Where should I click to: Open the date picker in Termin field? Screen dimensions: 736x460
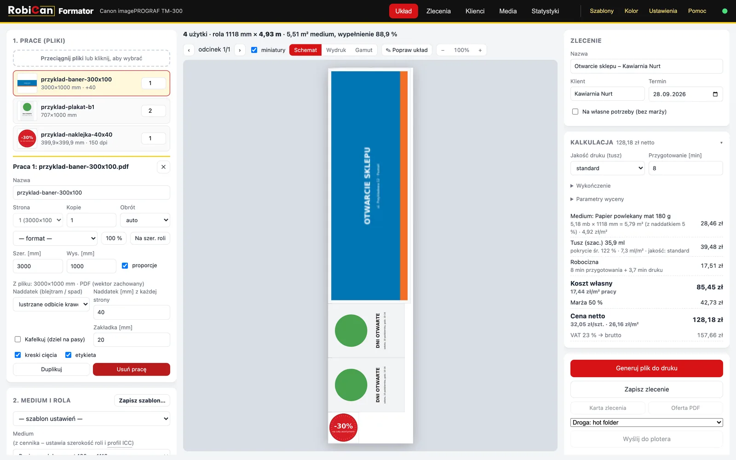(x=715, y=94)
